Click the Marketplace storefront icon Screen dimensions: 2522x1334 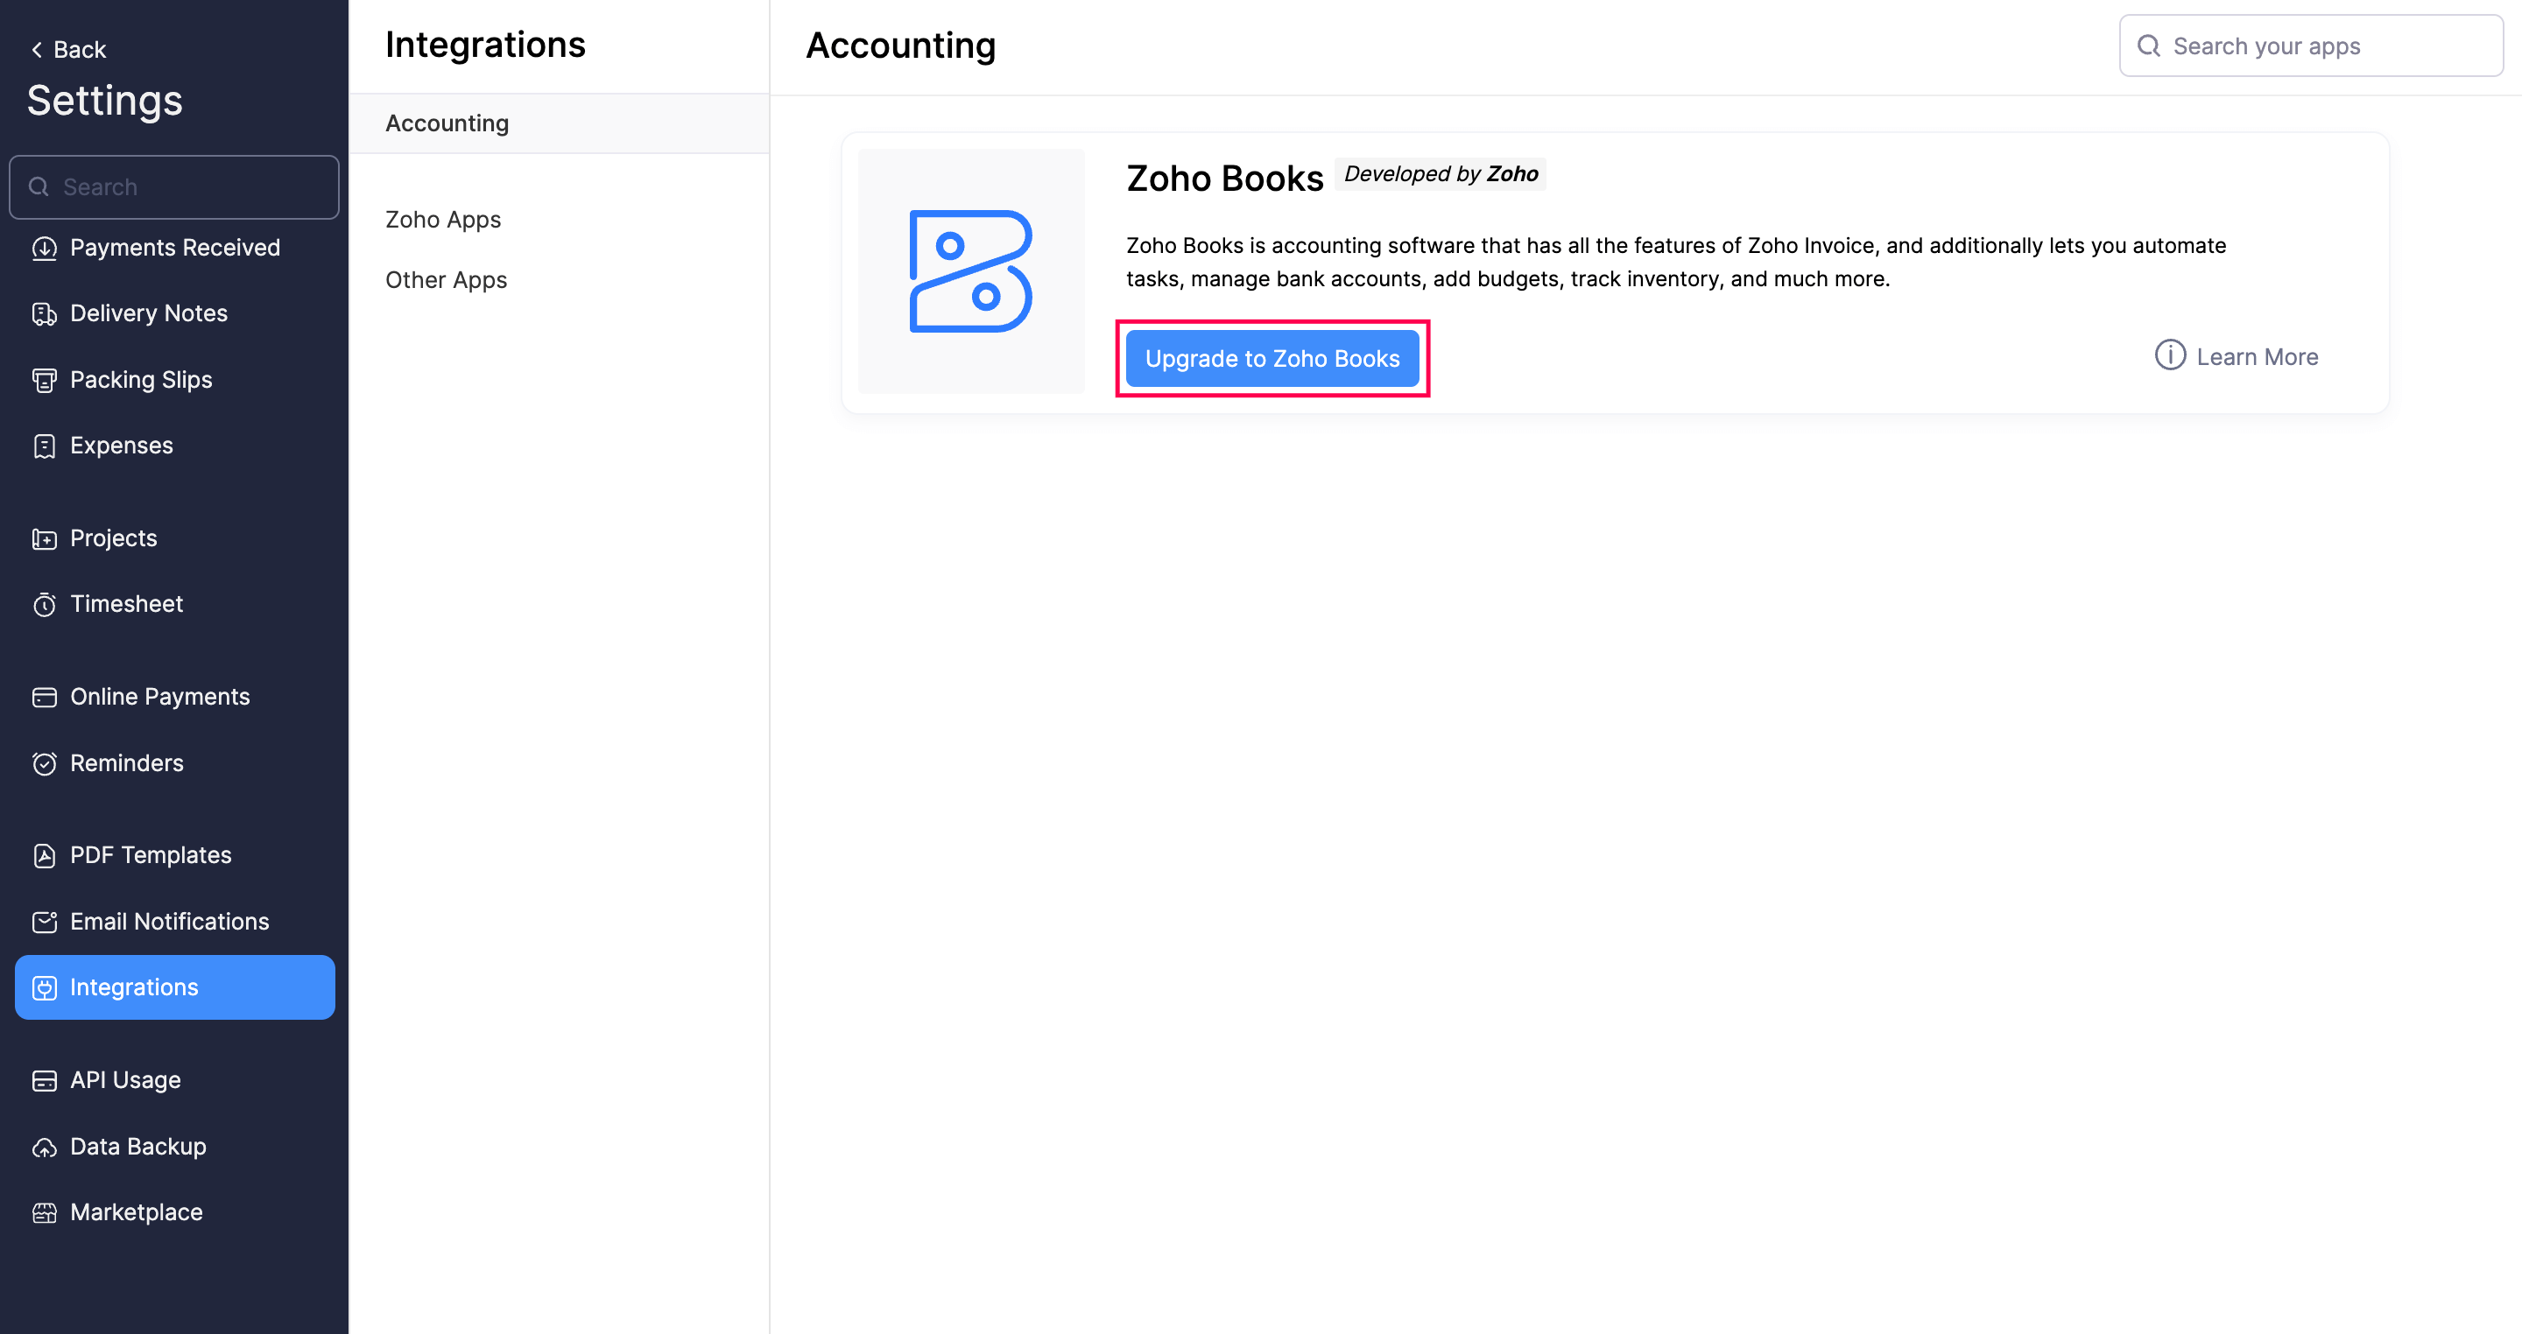tap(44, 1212)
